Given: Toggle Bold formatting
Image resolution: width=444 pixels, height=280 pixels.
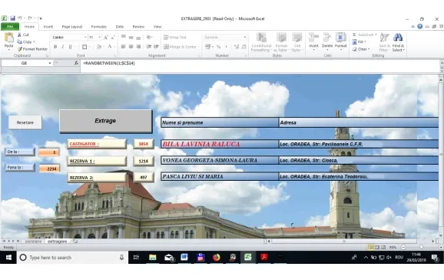Looking at the screenshot, I should click(55, 46).
